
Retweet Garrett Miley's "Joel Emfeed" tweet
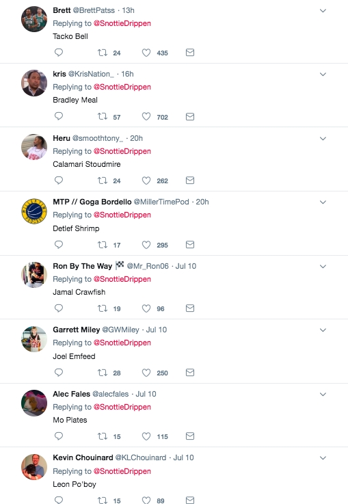point(103,373)
